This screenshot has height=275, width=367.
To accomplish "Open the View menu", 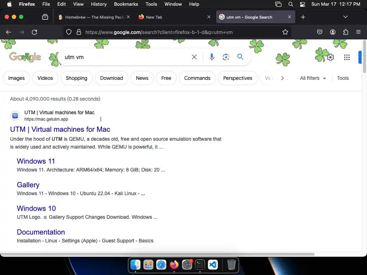I will 78,4.
